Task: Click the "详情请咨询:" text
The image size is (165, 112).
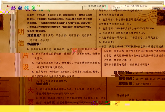Action: click(124, 96)
